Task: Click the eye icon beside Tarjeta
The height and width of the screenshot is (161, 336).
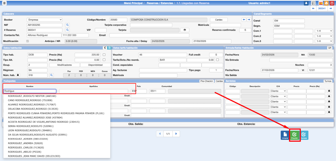Action: coord(185,30)
